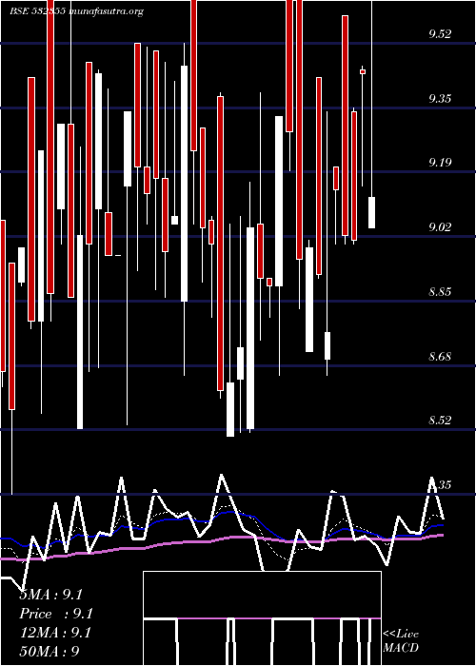Viewport: 476px width, 666px height.
Task: Click the 8.85 price axis label
Action: click(440, 292)
